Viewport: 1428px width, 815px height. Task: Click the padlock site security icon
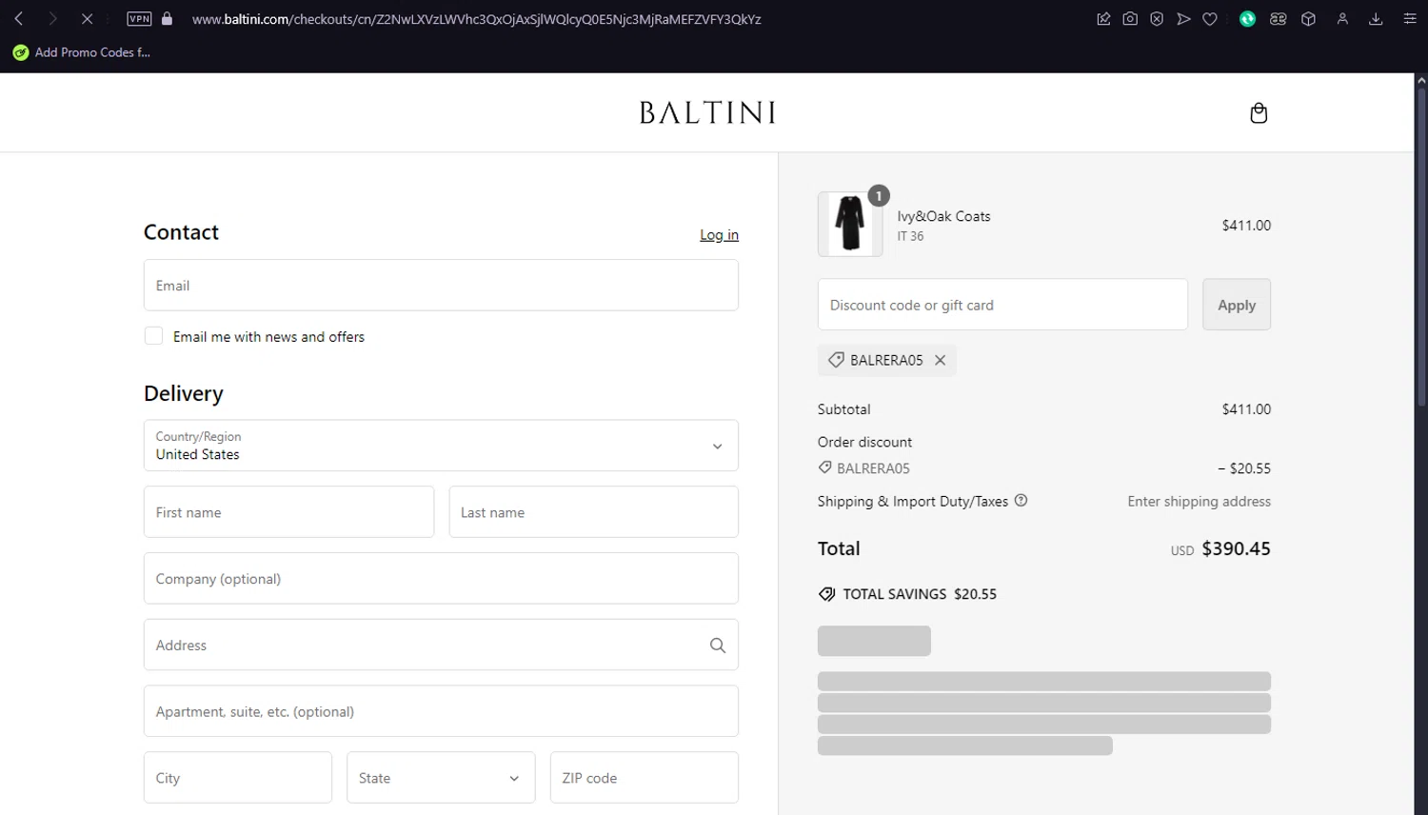(x=168, y=18)
